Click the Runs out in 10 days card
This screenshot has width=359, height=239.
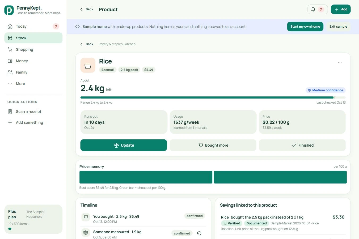124,122
